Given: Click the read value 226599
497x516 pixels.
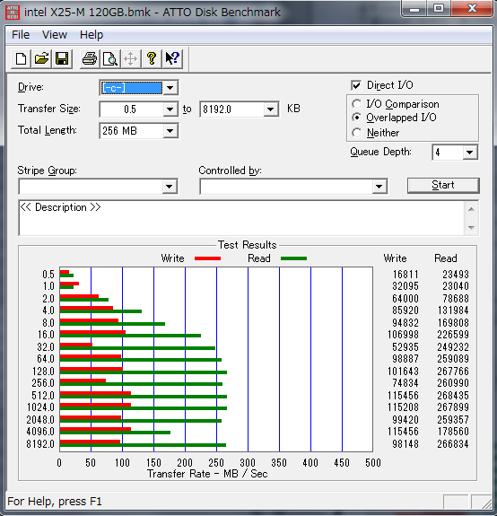Looking at the screenshot, I should pos(453,335).
